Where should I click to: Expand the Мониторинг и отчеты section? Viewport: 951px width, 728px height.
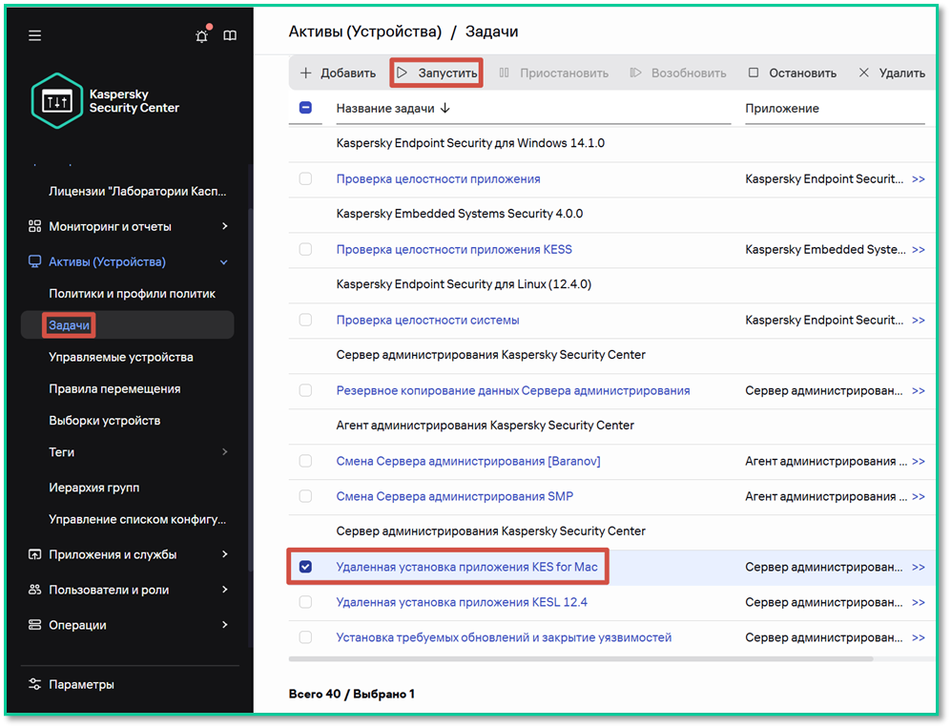coord(224,226)
